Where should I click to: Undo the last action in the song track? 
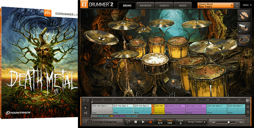[84, 100]
